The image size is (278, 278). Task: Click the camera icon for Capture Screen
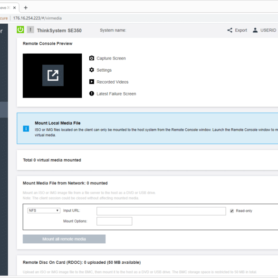[x=92, y=58]
